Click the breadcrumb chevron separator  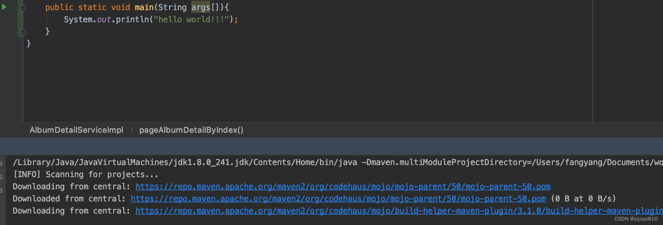pos(132,130)
